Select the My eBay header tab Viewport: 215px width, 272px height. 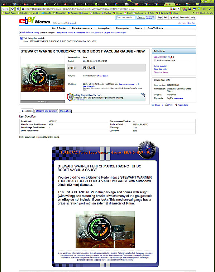point(174,17)
